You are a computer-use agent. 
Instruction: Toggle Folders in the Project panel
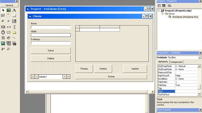(170, 6)
